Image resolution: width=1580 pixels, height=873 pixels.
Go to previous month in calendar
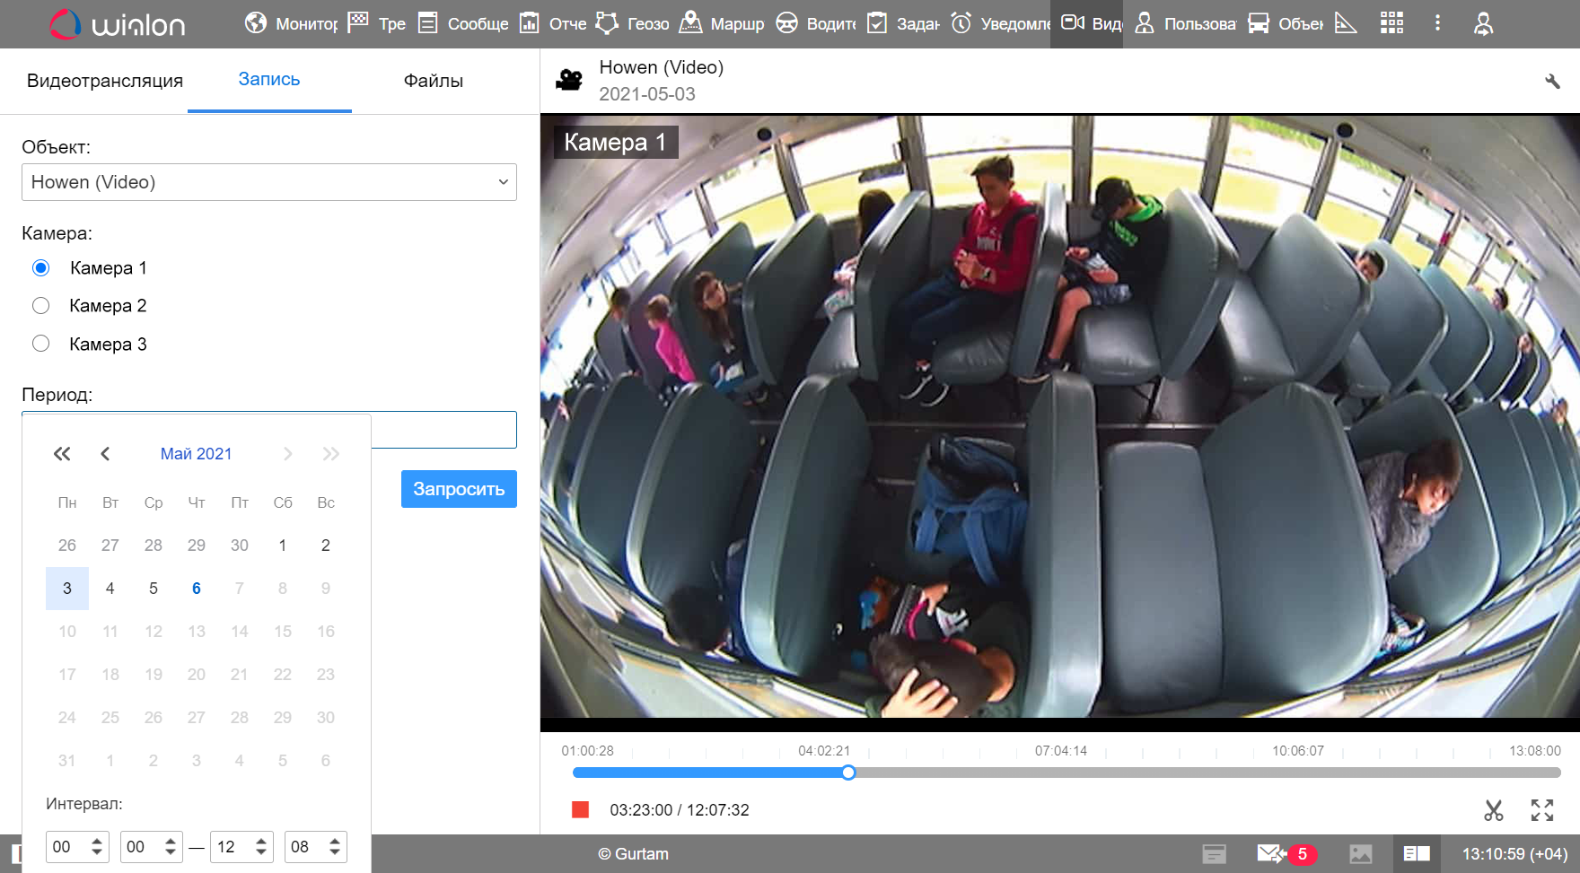(x=105, y=454)
